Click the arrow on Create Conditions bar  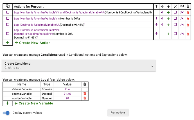click(x=152, y=66)
